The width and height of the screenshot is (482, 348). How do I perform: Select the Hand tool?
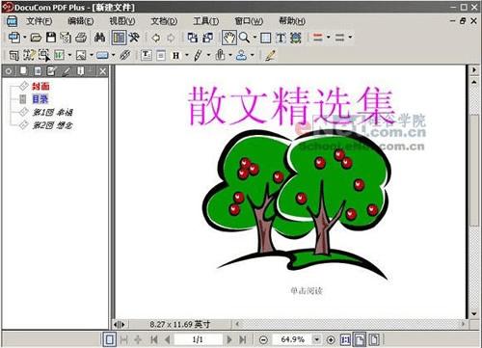(x=229, y=38)
